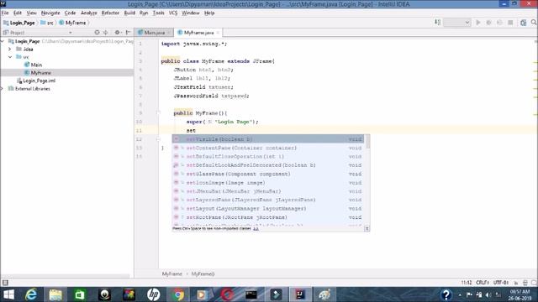
Task: Click cursor position 11:12 in status bar
Action: coord(467,283)
